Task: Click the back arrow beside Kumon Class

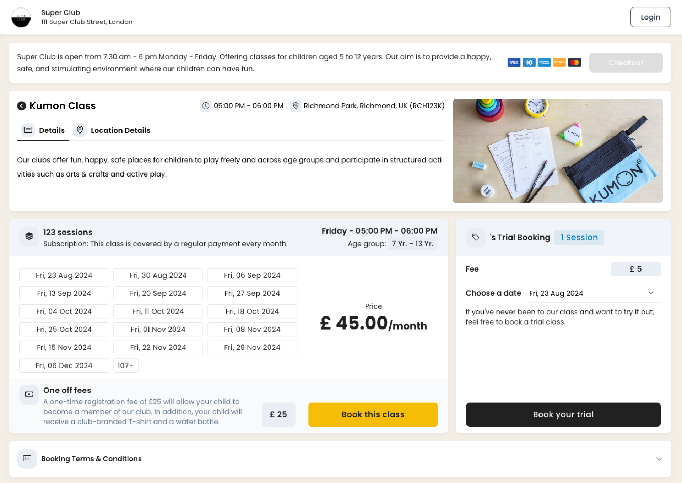Action: click(x=22, y=106)
